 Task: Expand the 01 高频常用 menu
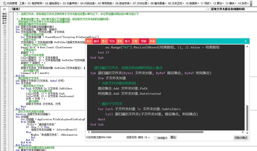coord(36,3)
